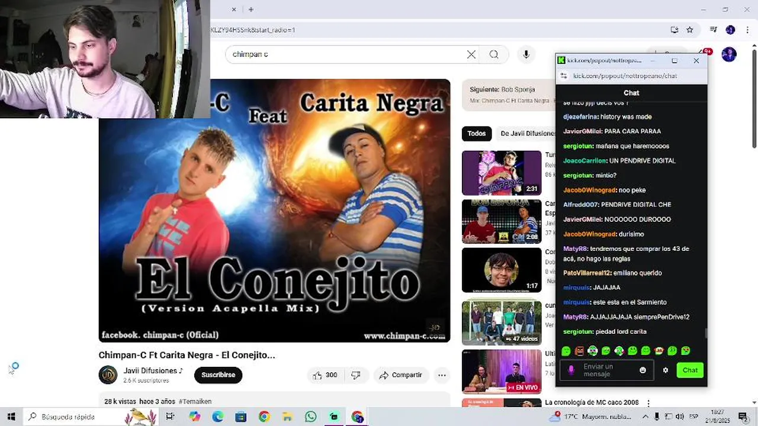Screen dimensions: 758x426
Task: Click the microphone icon in Kick message box
Action: coord(571,370)
